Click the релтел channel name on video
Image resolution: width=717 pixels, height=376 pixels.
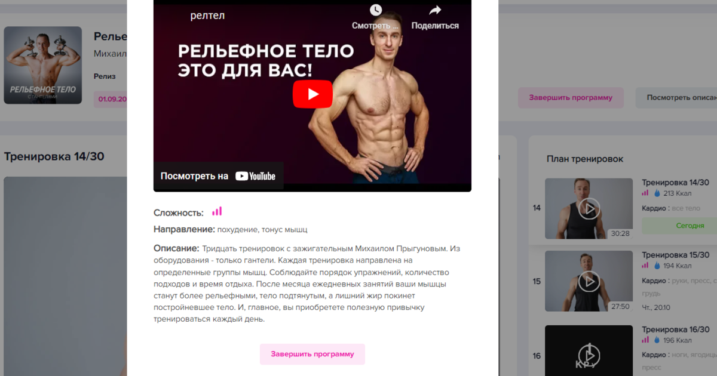point(207,16)
